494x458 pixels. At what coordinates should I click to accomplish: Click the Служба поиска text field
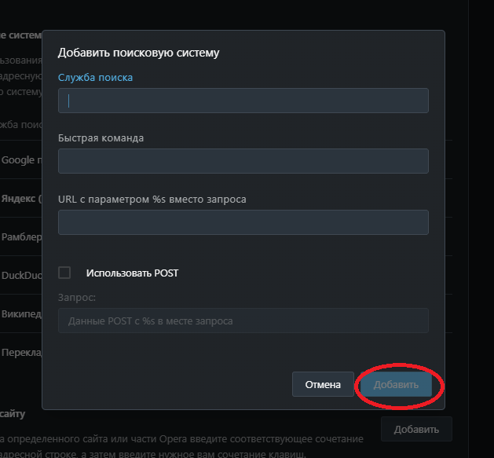point(243,101)
